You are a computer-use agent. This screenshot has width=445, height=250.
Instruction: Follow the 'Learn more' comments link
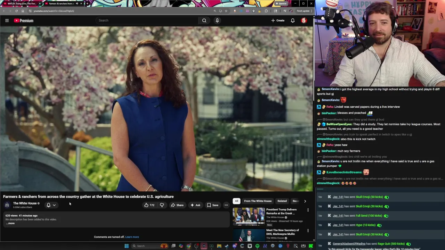pos(132,237)
